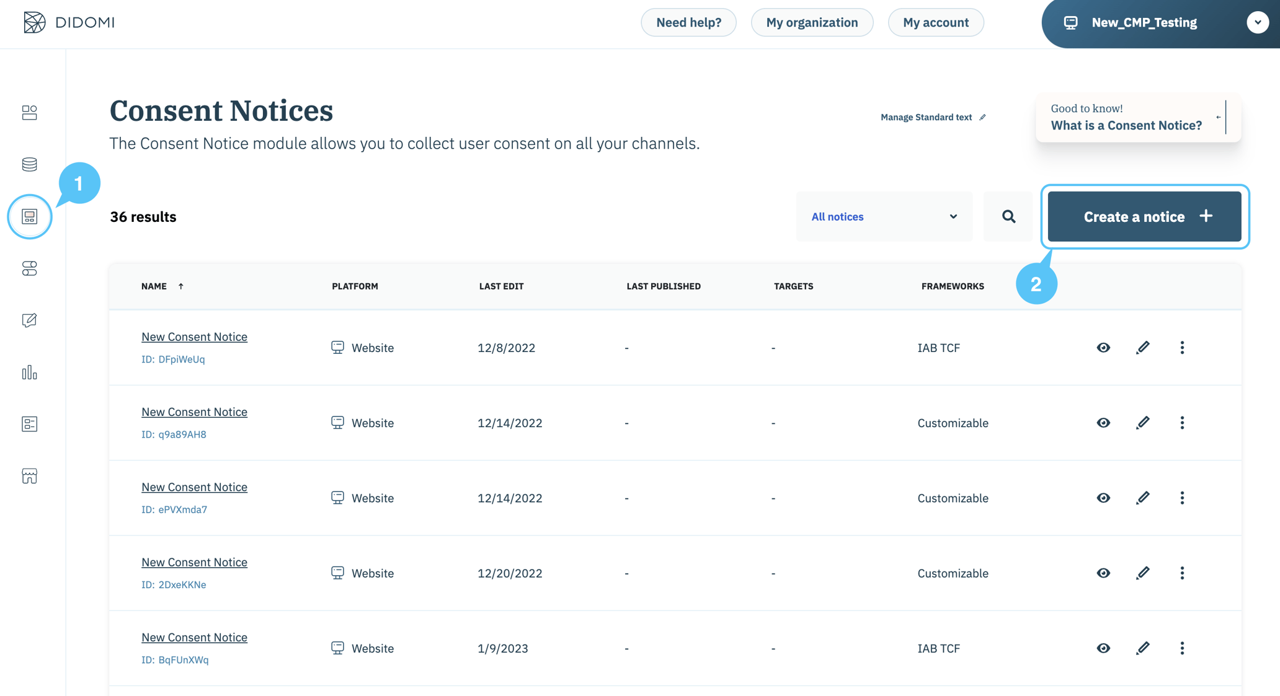Open the analytics bar chart sidebar icon
Image resolution: width=1280 pixels, height=696 pixels.
click(29, 372)
